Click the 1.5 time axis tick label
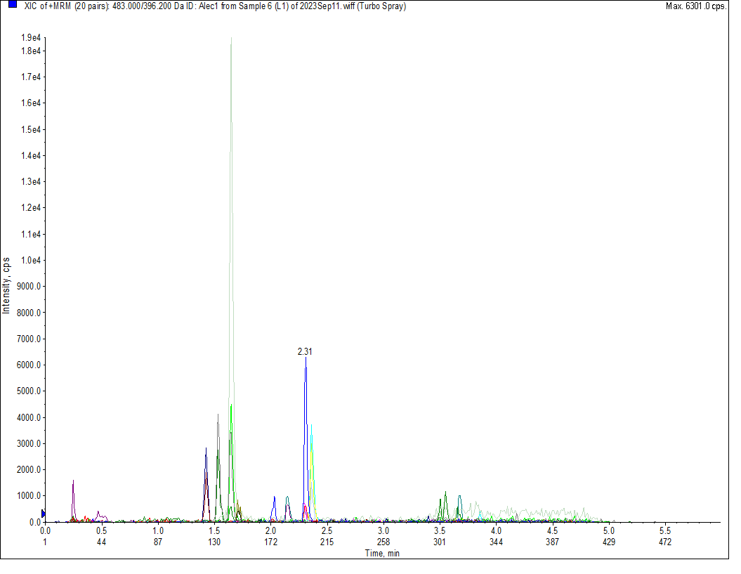The image size is (741, 574). pyautogui.click(x=214, y=531)
